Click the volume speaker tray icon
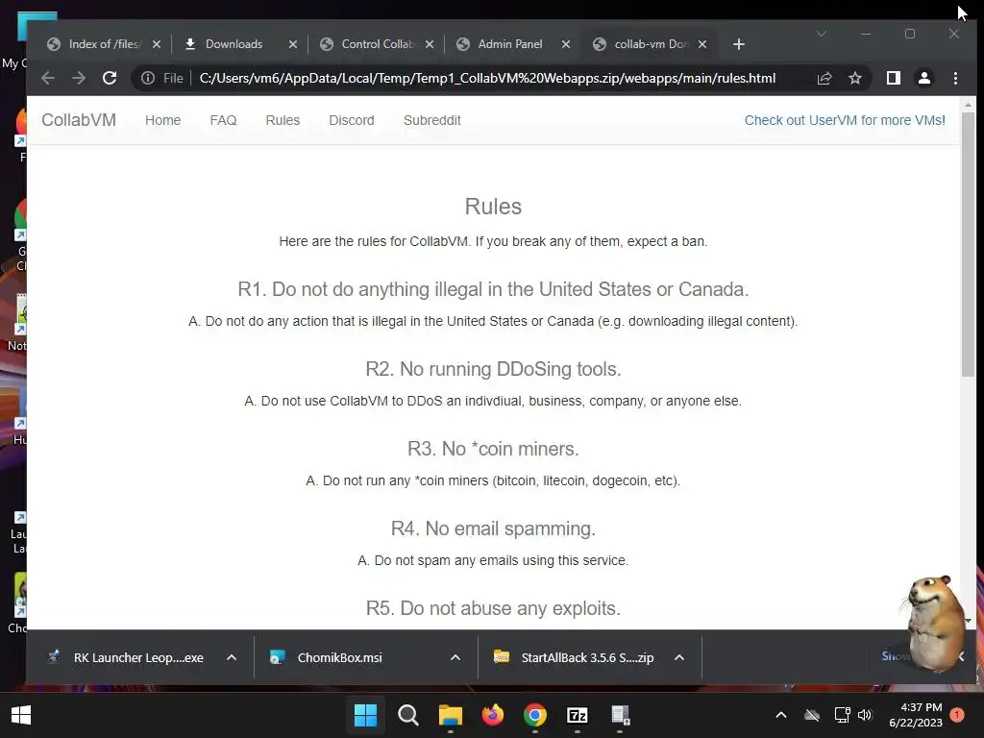 click(x=865, y=715)
